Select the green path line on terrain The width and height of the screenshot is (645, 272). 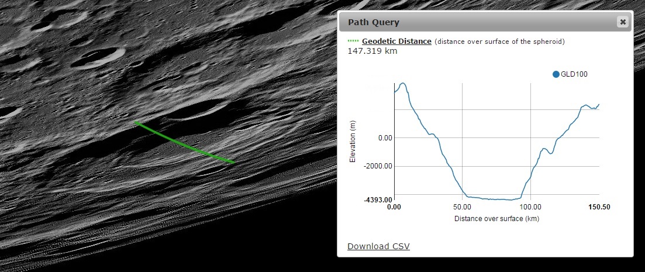(184, 144)
